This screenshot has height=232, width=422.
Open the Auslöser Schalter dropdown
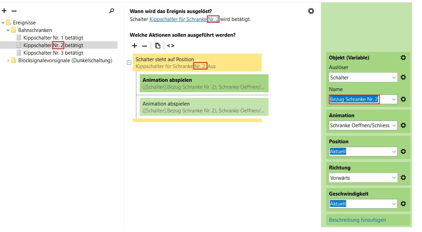pyautogui.click(x=363, y=78)
